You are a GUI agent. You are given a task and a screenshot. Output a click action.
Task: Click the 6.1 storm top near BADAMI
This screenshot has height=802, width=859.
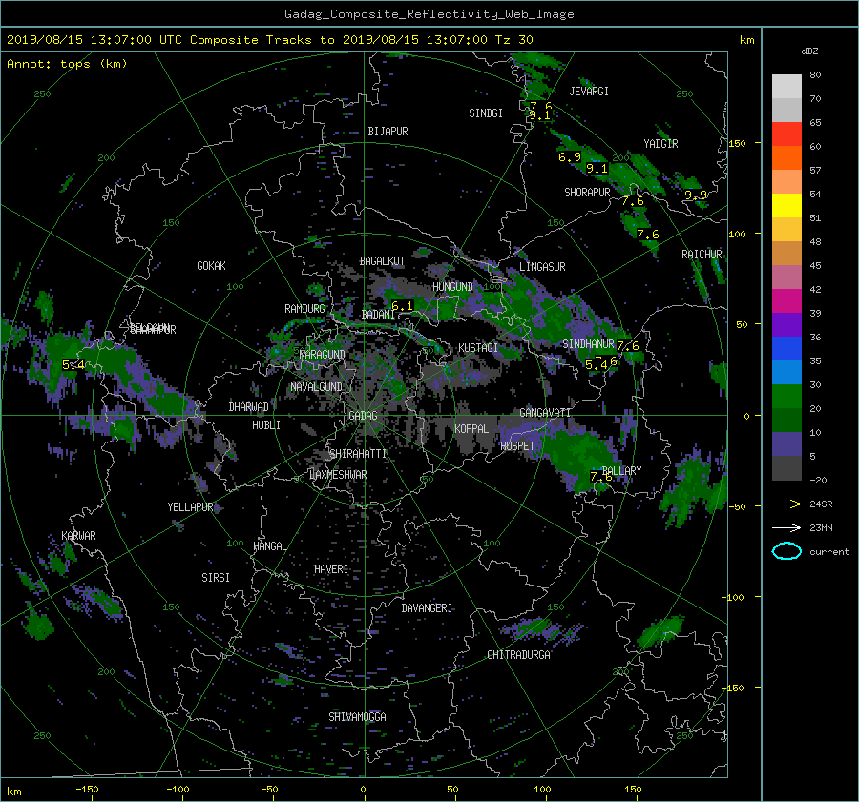point(402,306)
